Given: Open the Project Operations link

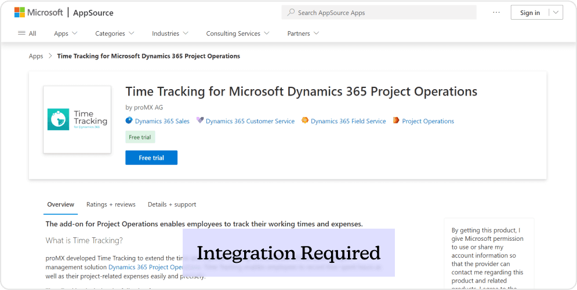Looking at the screenshot, I should click(x=428, y=121).
